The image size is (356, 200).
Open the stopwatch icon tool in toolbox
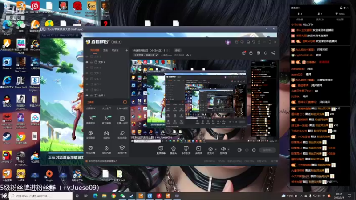coord(106,150)
